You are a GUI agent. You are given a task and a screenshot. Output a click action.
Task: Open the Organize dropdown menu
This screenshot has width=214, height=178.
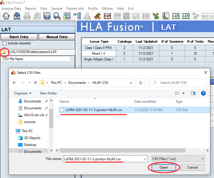23,93
